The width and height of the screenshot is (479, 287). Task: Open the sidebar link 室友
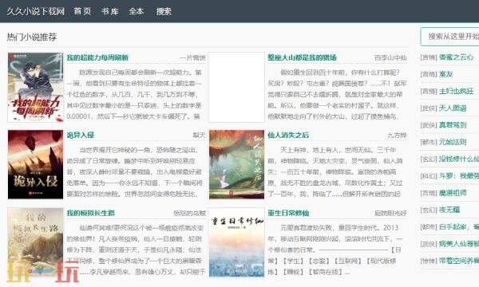click(445, 74)
